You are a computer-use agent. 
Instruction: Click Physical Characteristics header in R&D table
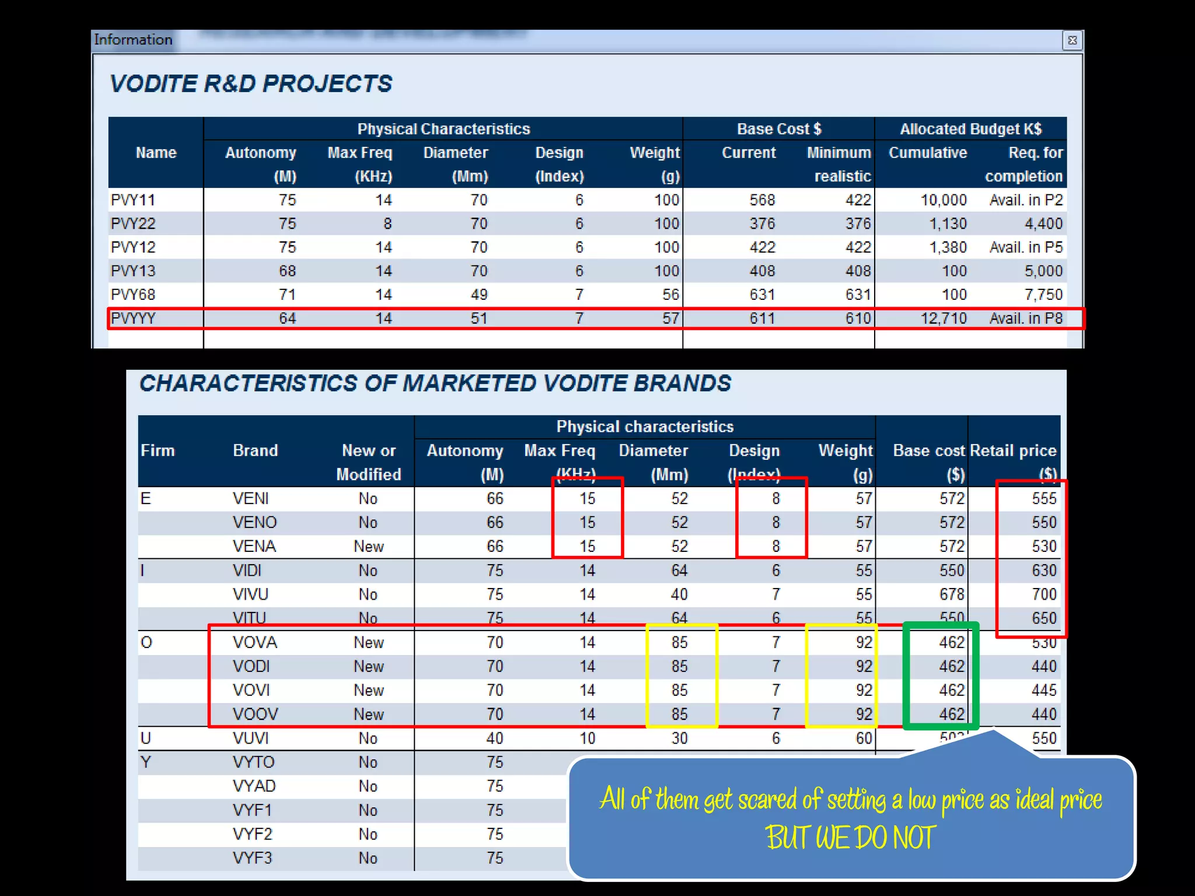pyautogui.click(x=443, y=129)
